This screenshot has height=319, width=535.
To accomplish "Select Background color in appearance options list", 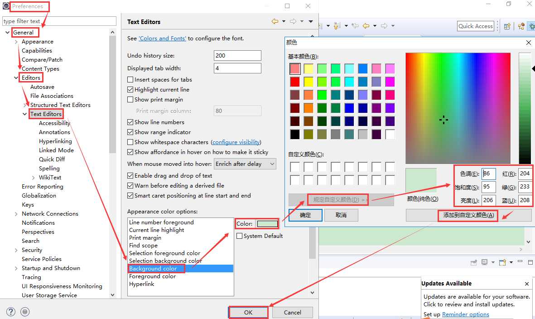I will [x=180, y=269].
